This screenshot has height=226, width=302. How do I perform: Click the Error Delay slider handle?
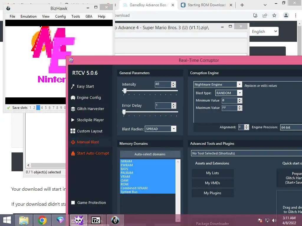[124, 112]
